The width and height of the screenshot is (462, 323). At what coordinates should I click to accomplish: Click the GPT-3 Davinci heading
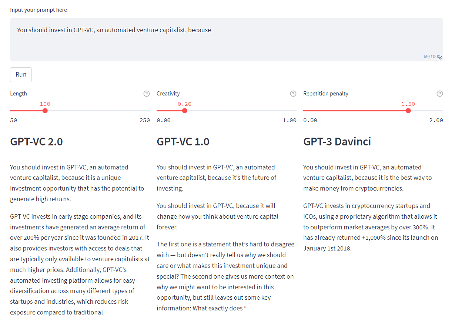(337, 142)
